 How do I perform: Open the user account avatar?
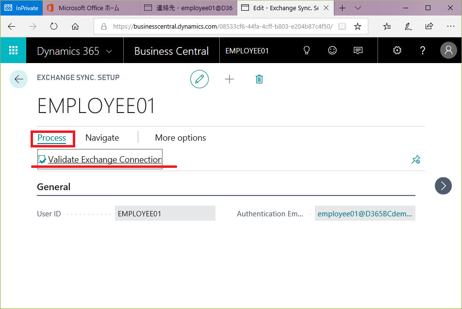(448, 50)
